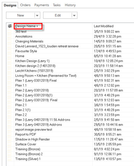Image resolution: width=134 pixels, height=166 pixels.
Task: Select the Leicht Kitchens (15012019) design
Action: (x=34, y=71)
